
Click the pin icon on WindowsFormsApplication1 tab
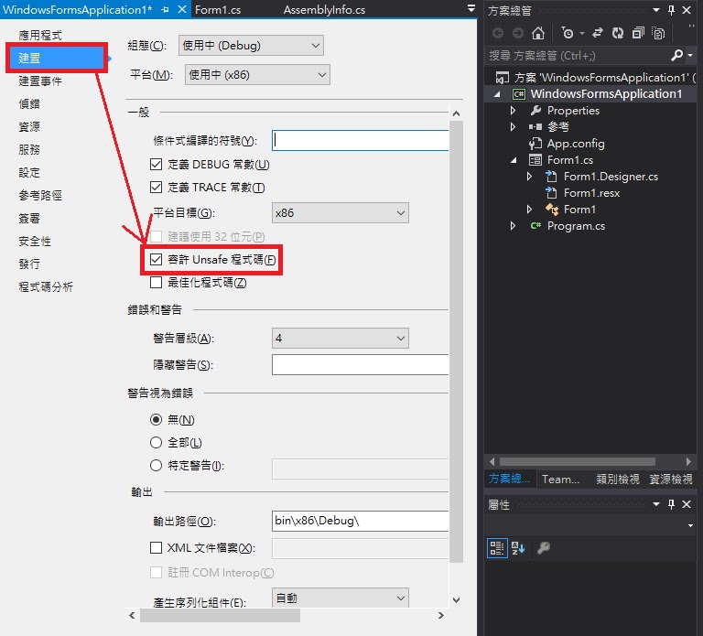pos(165,9)
